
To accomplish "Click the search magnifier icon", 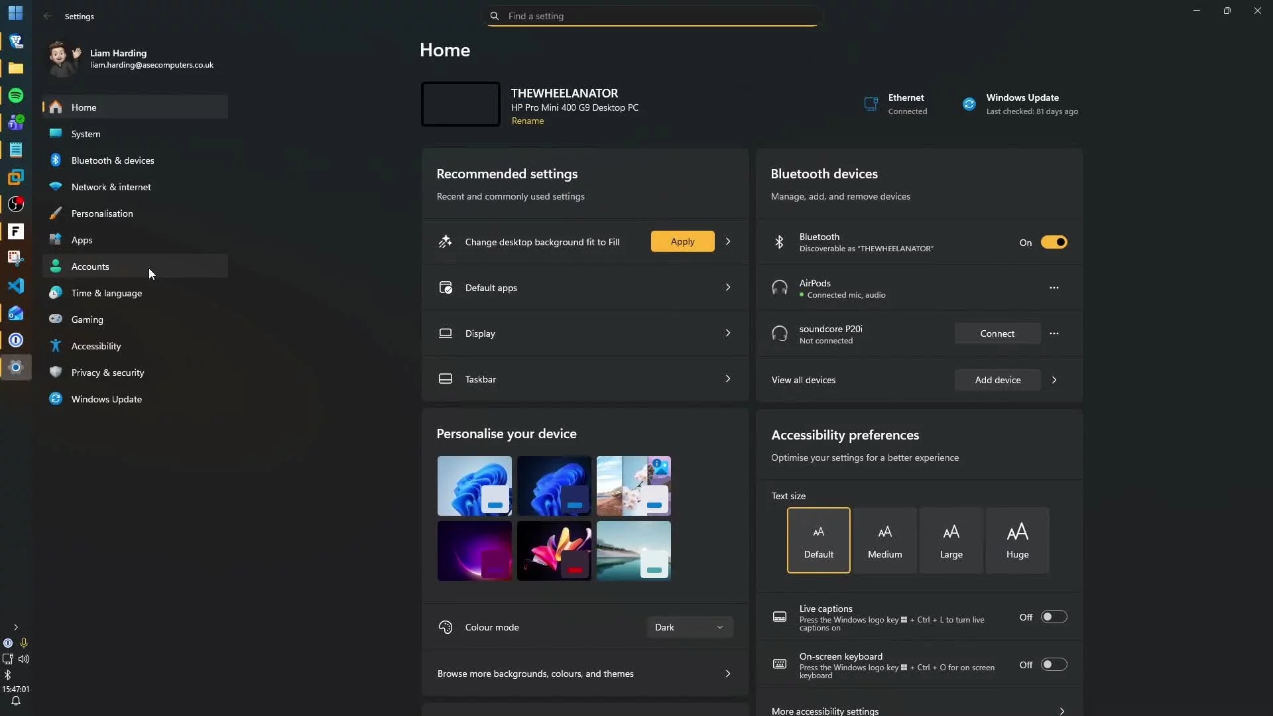I will coord(495,16).
